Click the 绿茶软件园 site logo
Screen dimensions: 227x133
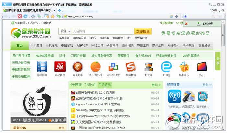coord(31,33)
